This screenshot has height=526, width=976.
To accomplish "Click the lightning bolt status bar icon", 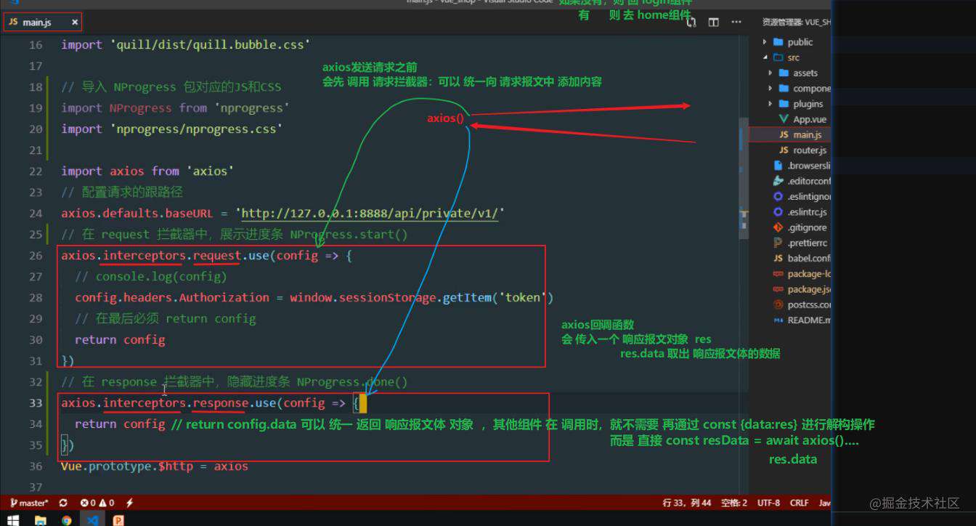I will 129,503.
